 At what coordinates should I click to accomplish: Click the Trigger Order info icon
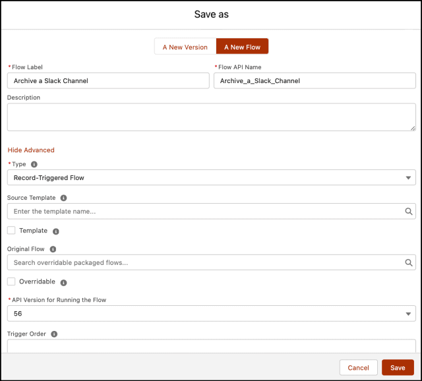coord(54,334)
